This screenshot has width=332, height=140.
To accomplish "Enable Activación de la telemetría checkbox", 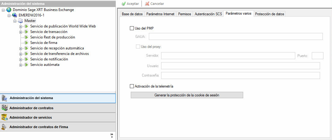I will pos(132,86).
